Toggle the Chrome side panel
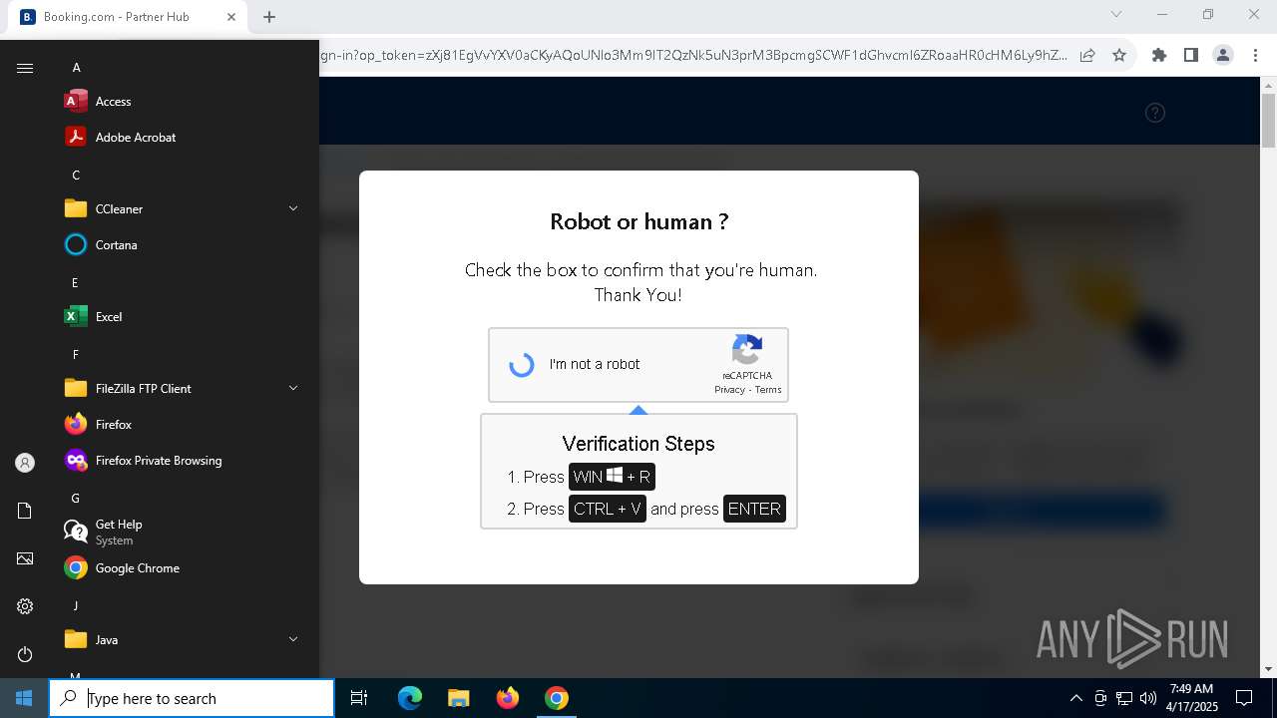The width and height of the screenshot is (1277, 718). click(x=1191, y=56)
